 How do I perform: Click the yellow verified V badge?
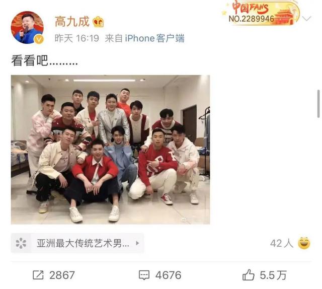pyautogui.click(x=39, y=39)
